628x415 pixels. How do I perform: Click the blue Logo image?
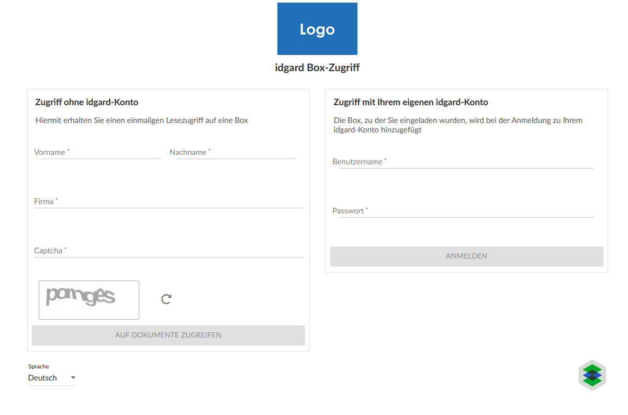click(x=317, y=29)
